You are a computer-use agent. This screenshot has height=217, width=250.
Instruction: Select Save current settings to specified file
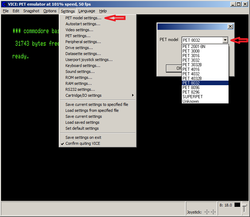point(98,104)
